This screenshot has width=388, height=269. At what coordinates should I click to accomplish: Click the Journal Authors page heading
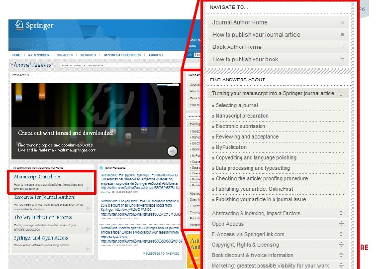[32, 65]
